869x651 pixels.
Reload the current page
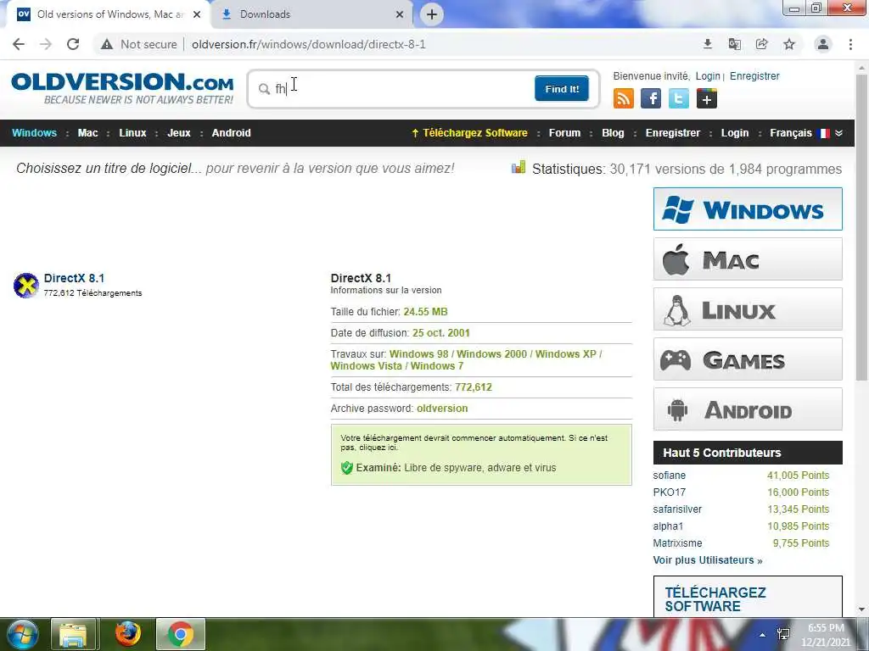(x=73, y=44)
